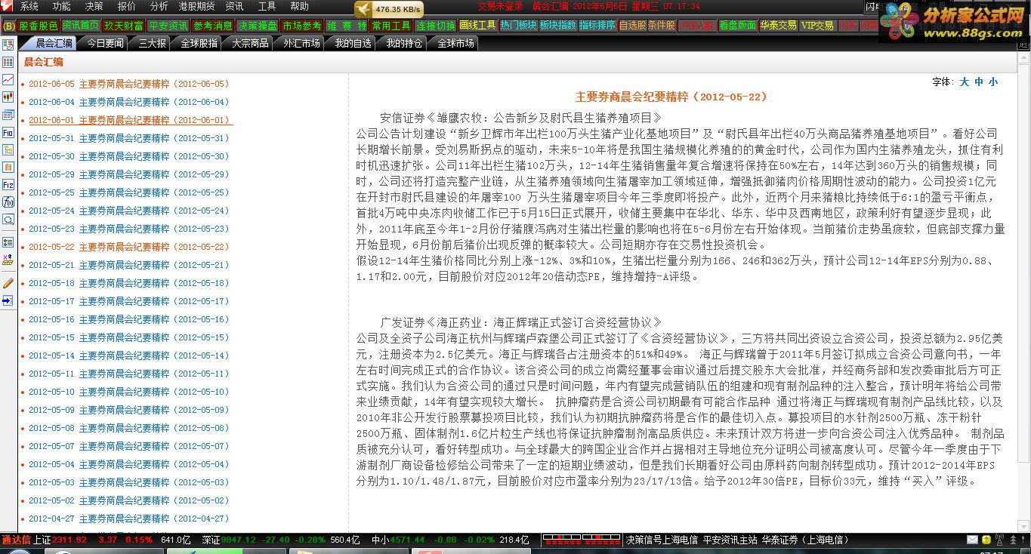The width and height of the screenshot is (1031, 554).
Task: Click the F10 company info icon
Action: click(x=8, y=132)
